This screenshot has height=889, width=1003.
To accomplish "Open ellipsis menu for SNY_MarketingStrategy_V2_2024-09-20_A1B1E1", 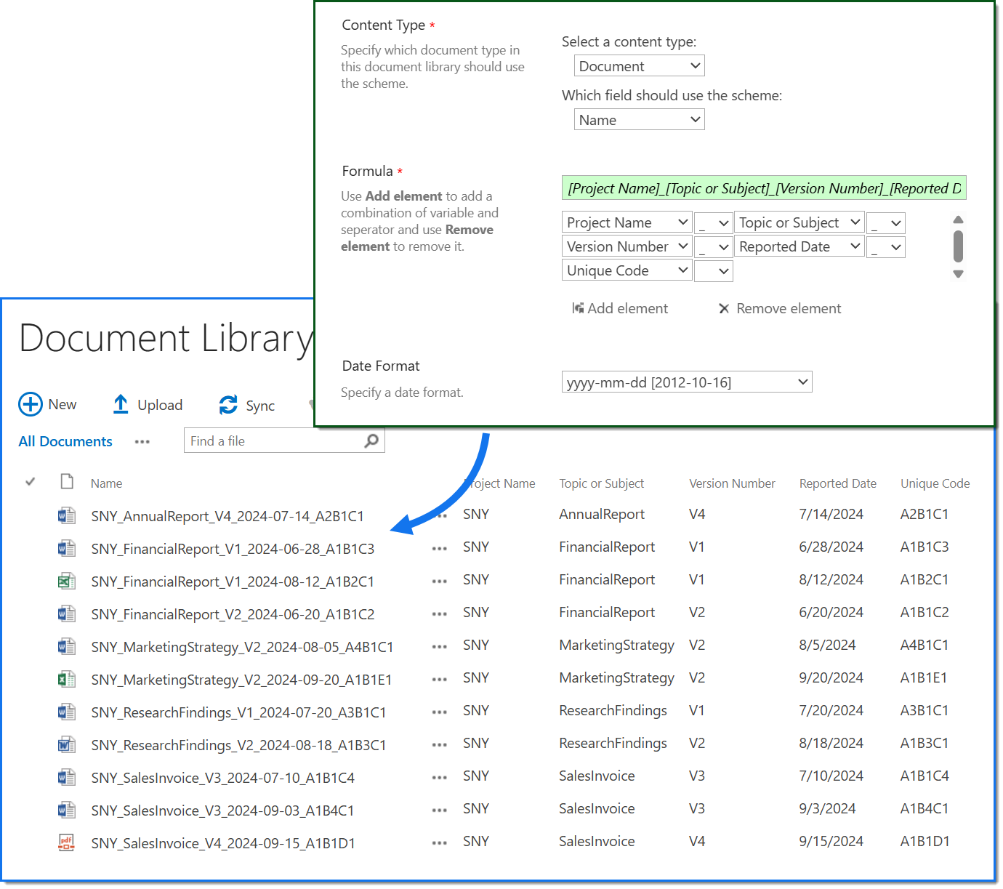I will click(440, 680).
